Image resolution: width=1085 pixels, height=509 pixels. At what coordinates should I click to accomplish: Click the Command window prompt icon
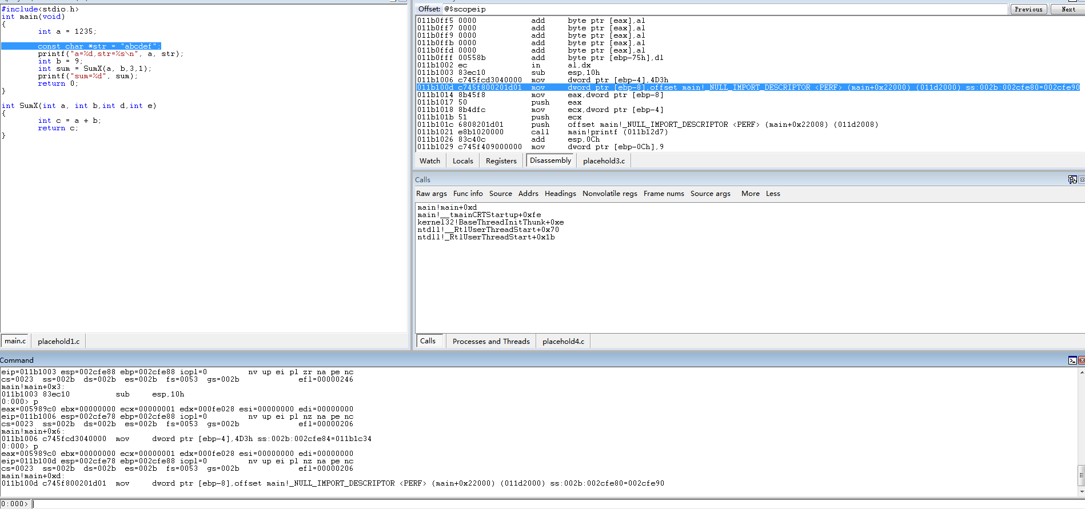tap(1072, 360)
